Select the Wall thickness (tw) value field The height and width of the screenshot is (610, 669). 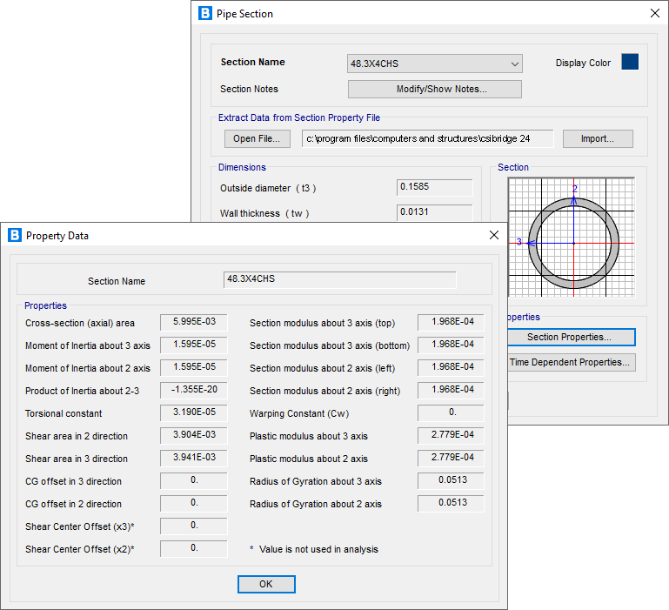click(x=434, y=212)
